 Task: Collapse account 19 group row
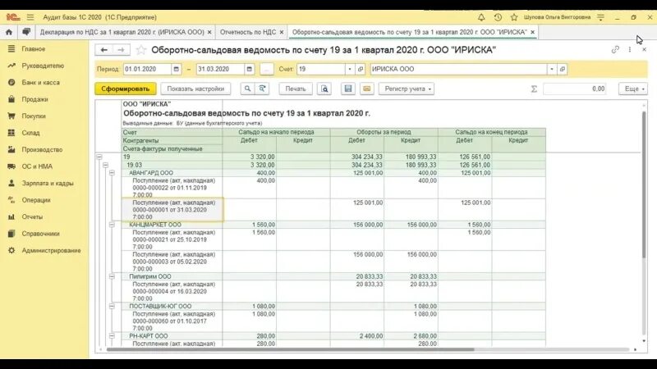pyautogui.click(x=99, y=157)
